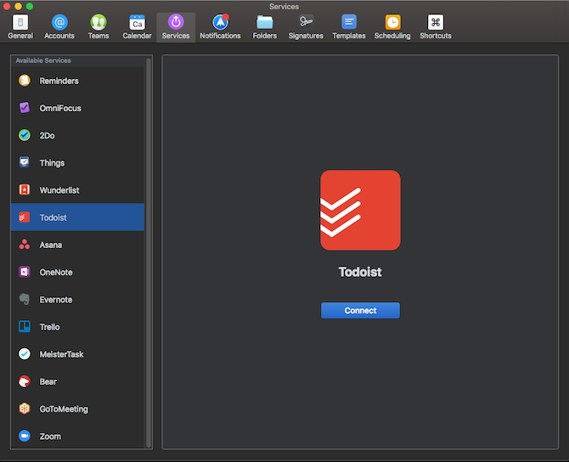Click the Things service icon
The width and height of the screenshot is (569, 462).
pyautogui.click(x=25, y=162)
